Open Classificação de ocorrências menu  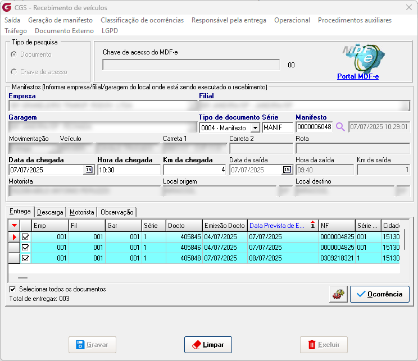point(142,20)
